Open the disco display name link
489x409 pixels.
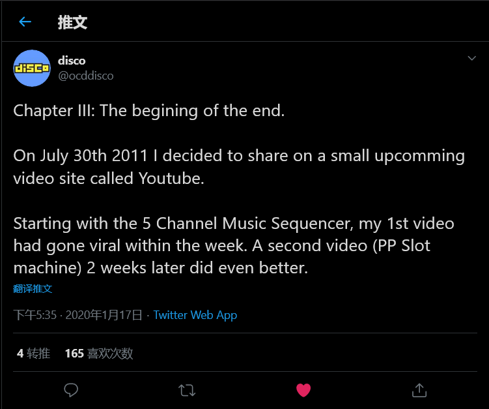(72, 61)
